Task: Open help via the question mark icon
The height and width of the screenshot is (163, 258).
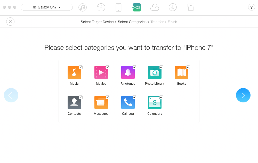Action: (x=251, y=7)
